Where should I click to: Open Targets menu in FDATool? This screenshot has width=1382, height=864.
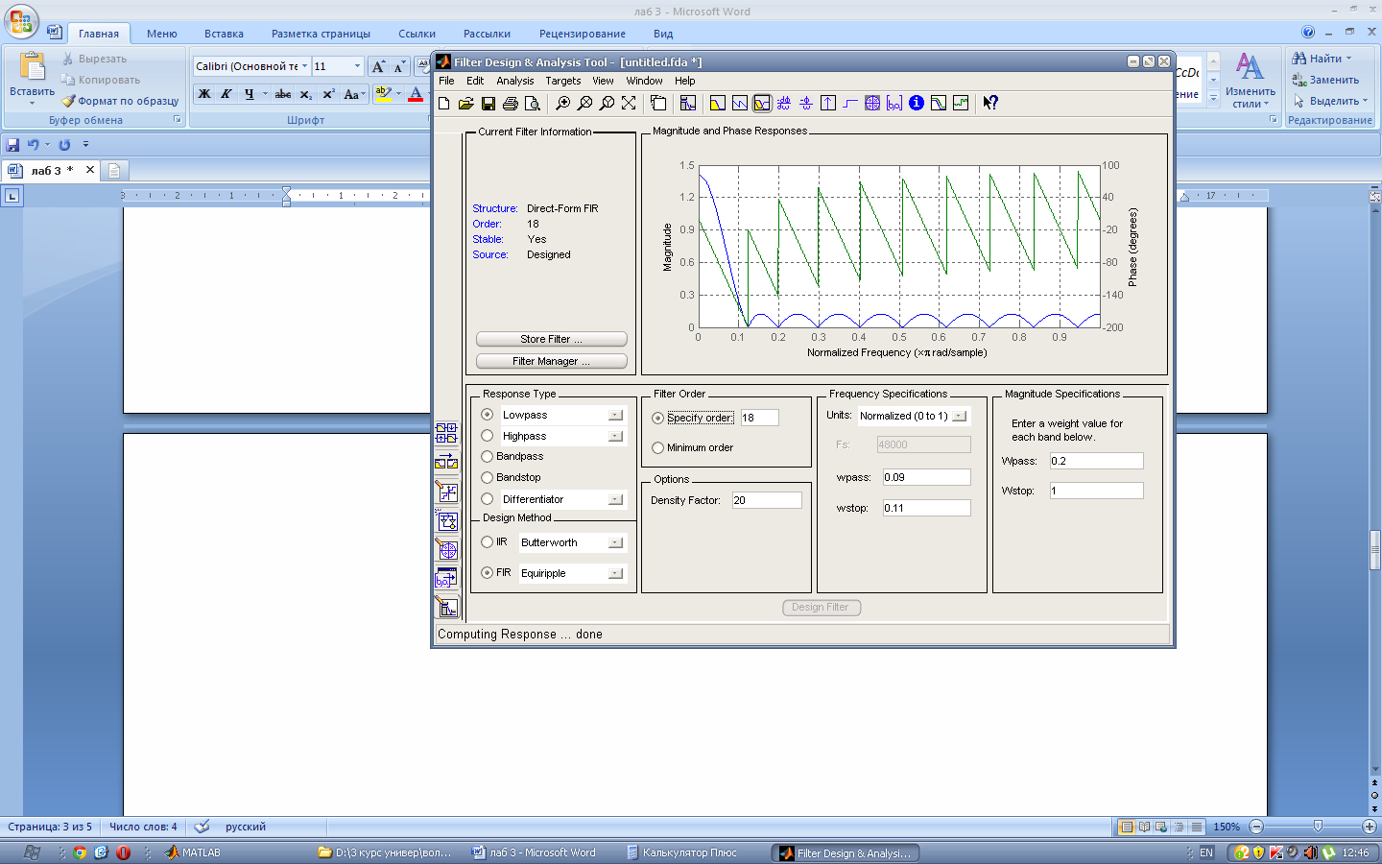pos(563,81)
